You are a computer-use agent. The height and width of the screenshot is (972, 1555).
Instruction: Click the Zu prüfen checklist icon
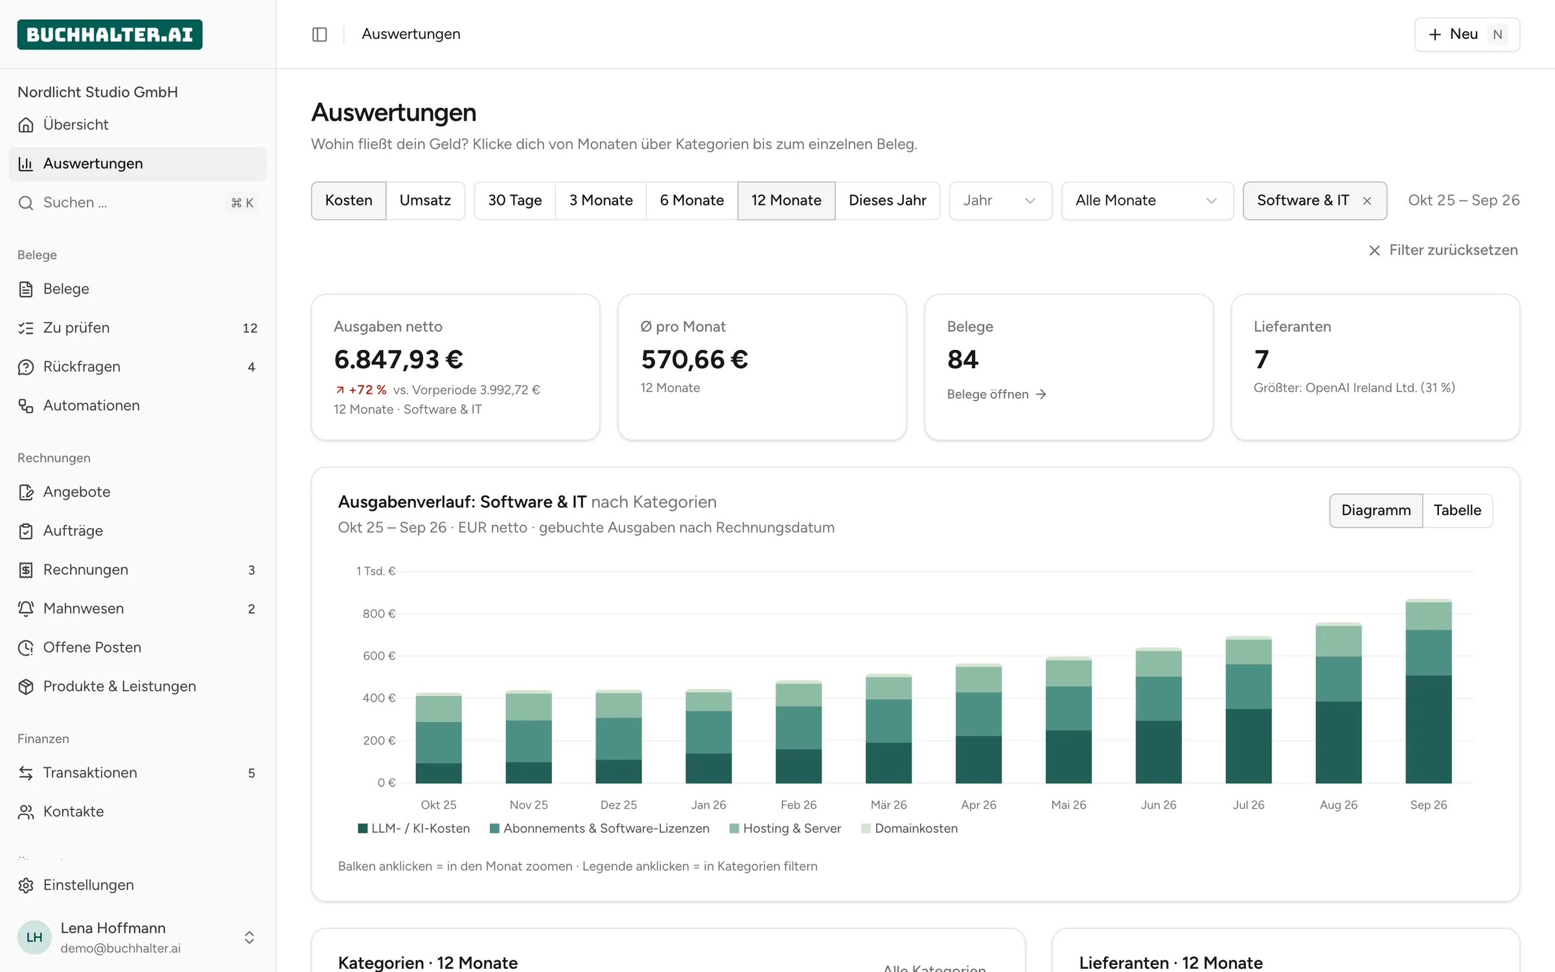pyautogui.click(x=26, y=328)
